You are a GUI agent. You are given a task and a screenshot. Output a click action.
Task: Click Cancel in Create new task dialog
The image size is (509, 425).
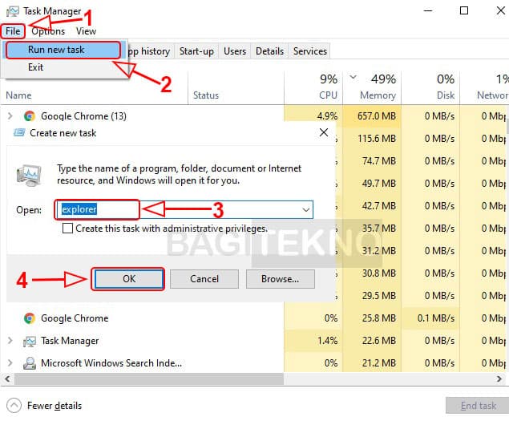tap(204, 279)
